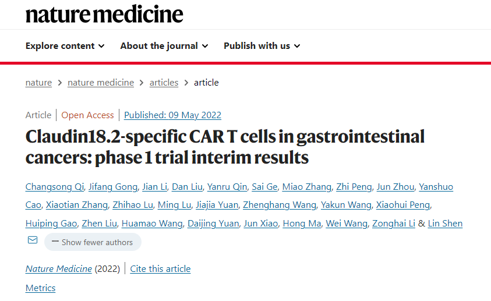Open the Nature Medicine journal link
The height and width of the screenshot is (301, 491).
click(59, 269)
